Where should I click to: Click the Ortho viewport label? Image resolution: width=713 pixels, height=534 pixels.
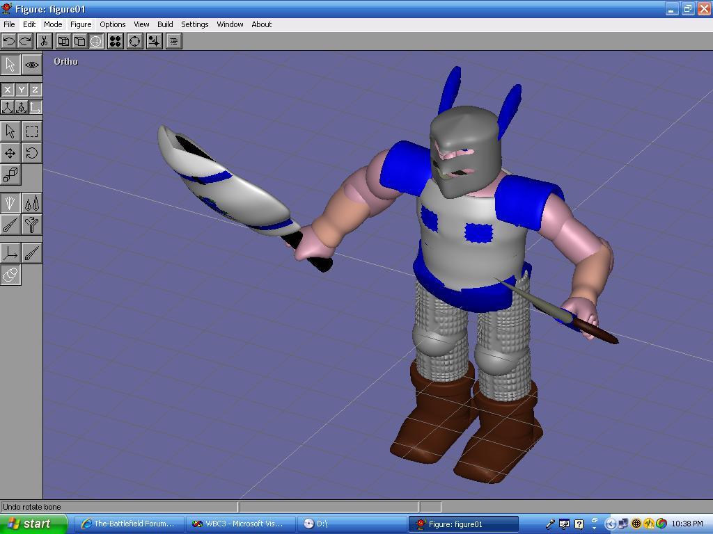click(65, 61)
